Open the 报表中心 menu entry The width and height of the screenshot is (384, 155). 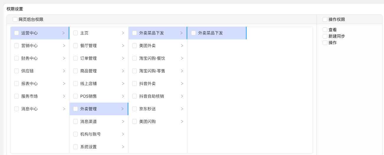(x=29, y=84)
